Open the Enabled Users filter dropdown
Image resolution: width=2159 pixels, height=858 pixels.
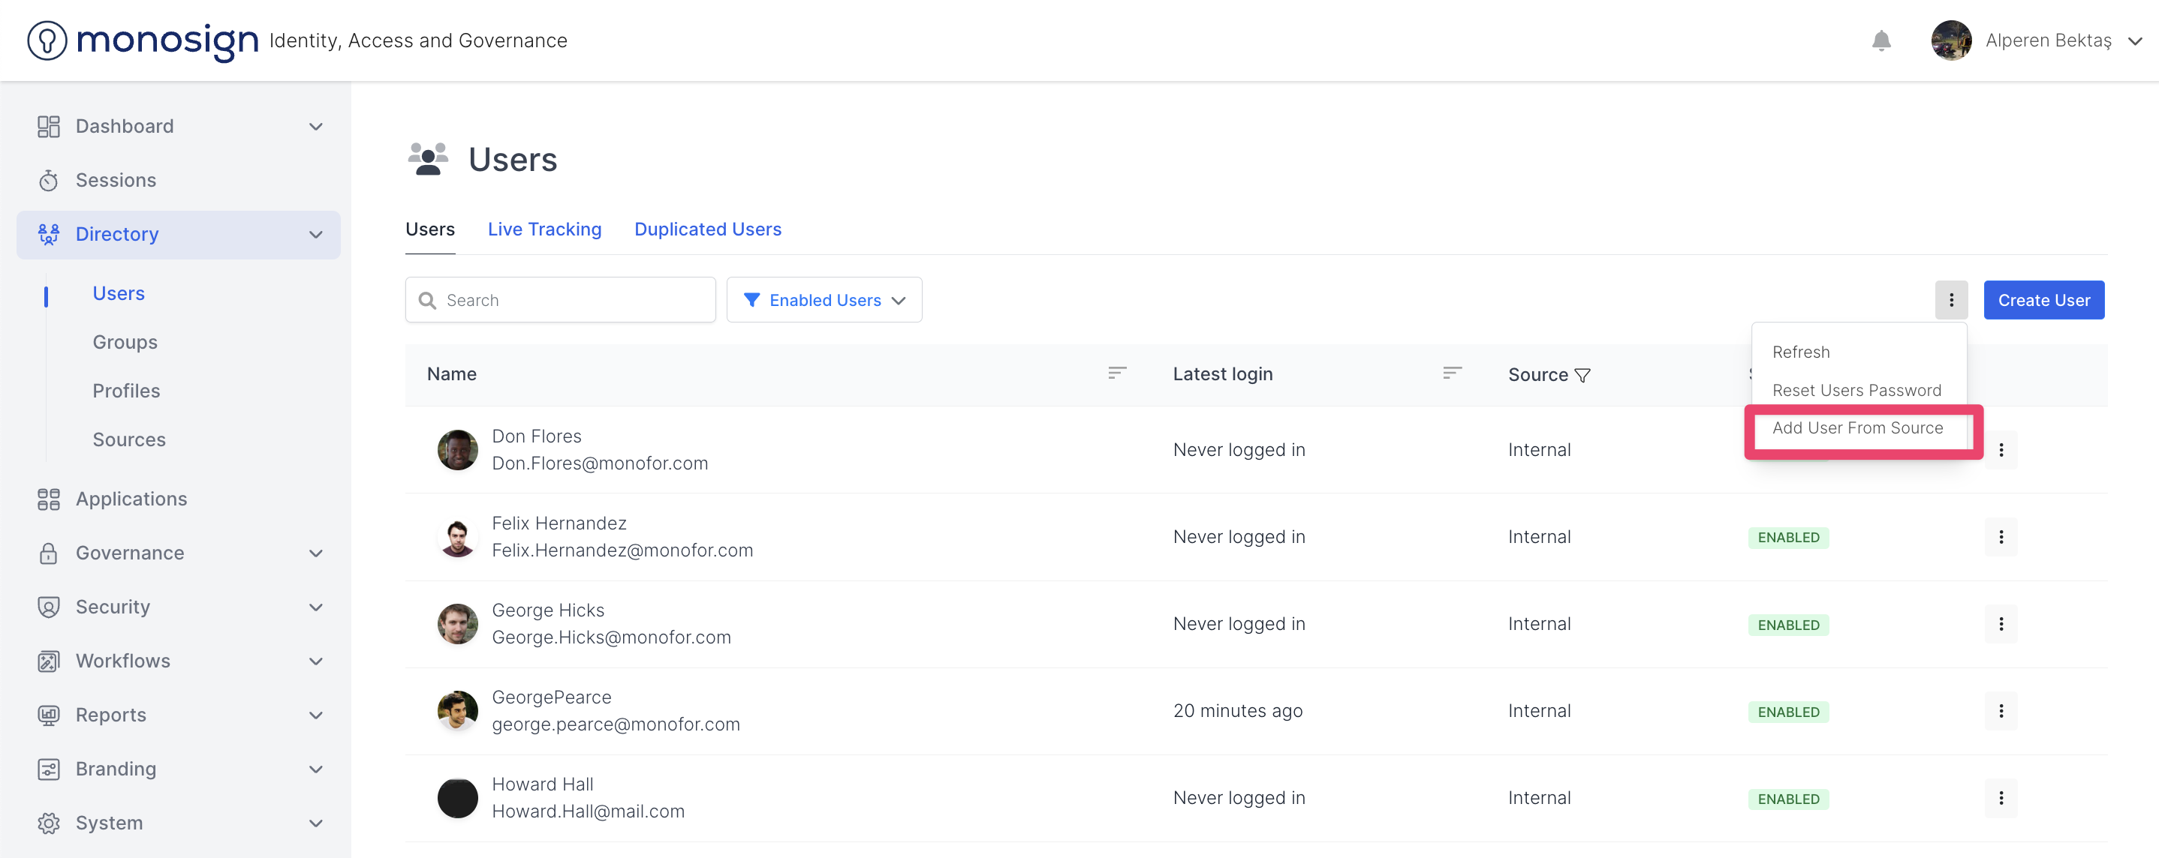[x=824, y=300]
